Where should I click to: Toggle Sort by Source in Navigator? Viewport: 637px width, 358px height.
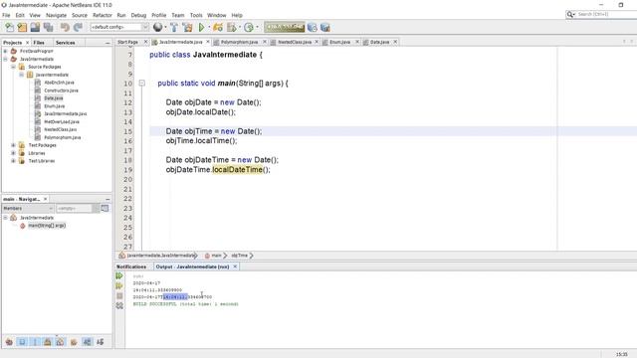pos(100,342)
